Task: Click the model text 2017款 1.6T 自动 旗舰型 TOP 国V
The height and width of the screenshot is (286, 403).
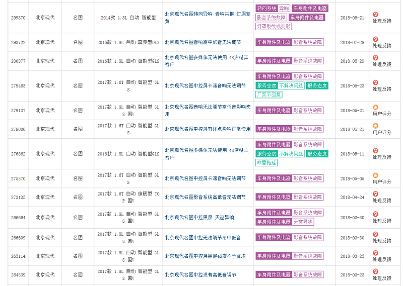Action: coord(128,197)
